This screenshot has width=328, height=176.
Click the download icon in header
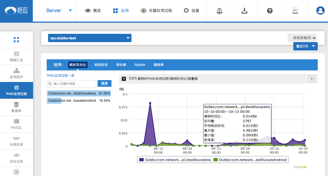[x=244, y=11]
